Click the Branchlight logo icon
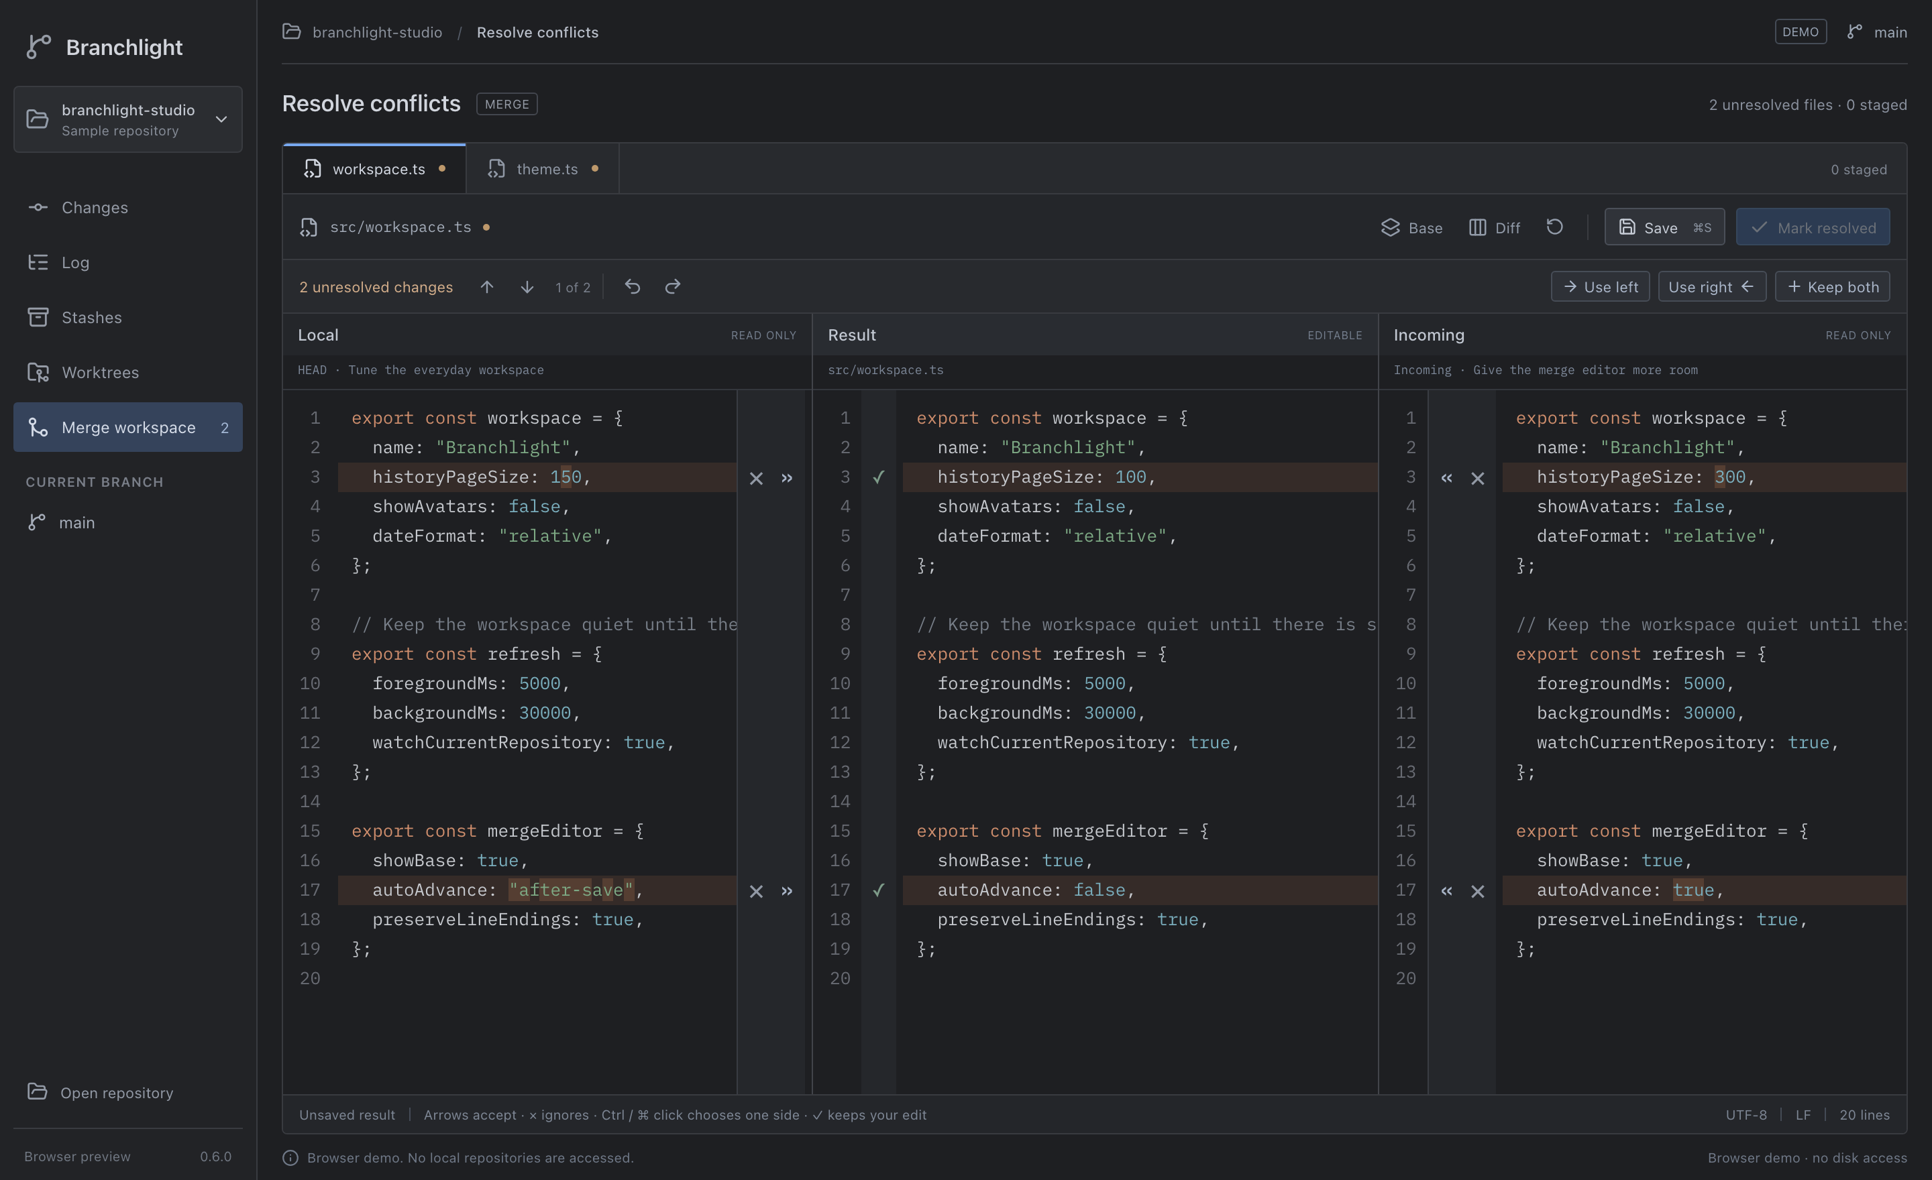Image resolution: width=1932 pixels, height=1180 pixels. (38, 47)
